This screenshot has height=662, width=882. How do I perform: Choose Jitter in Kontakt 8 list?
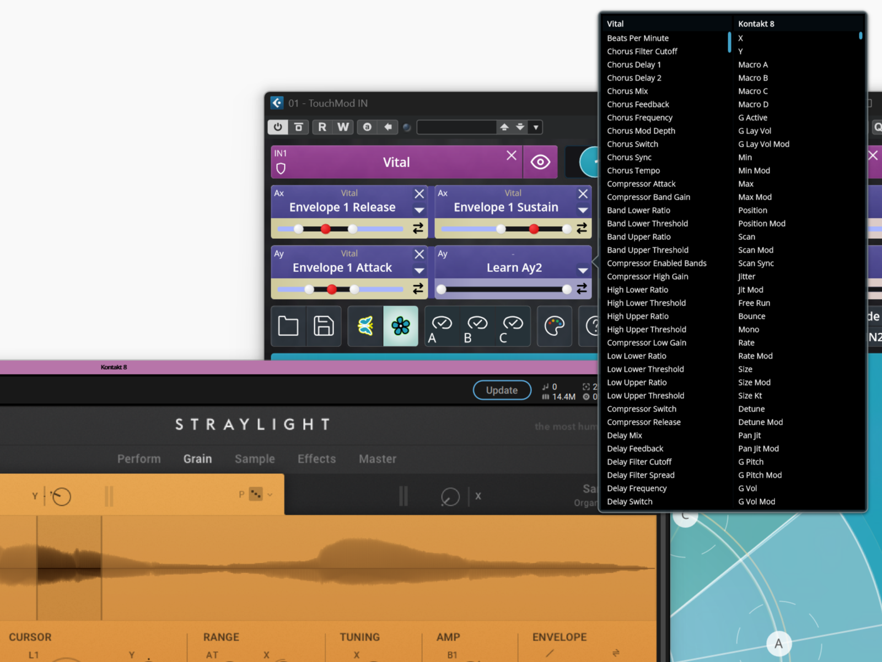(747, 276)
